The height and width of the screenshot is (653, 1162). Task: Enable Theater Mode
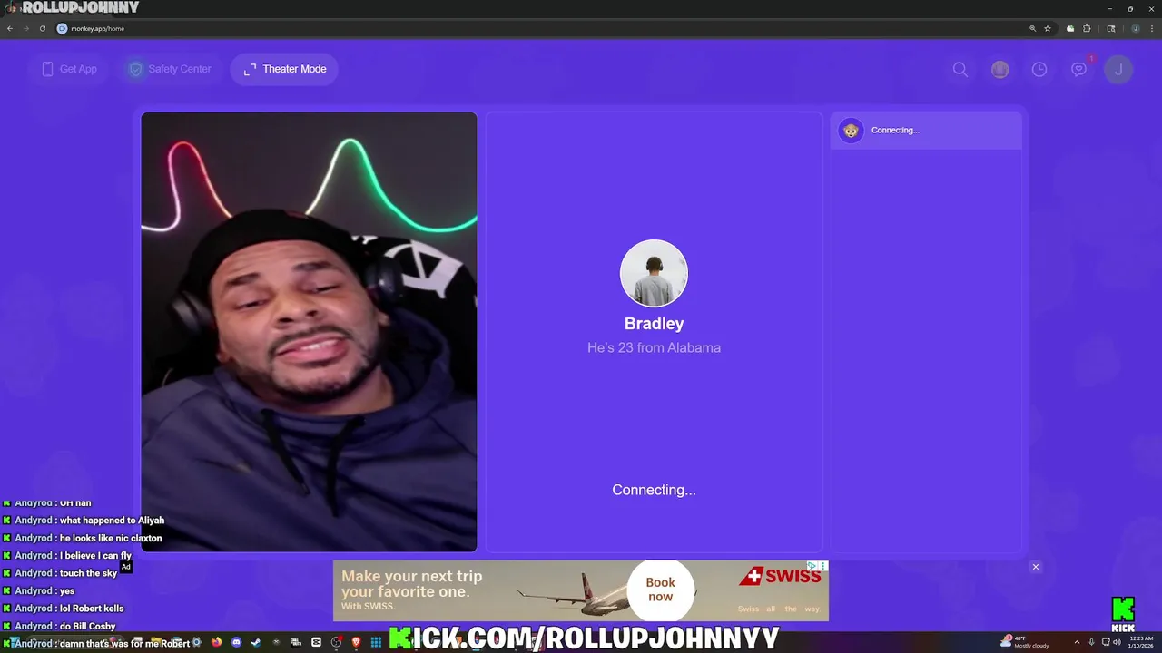[284, 69]
